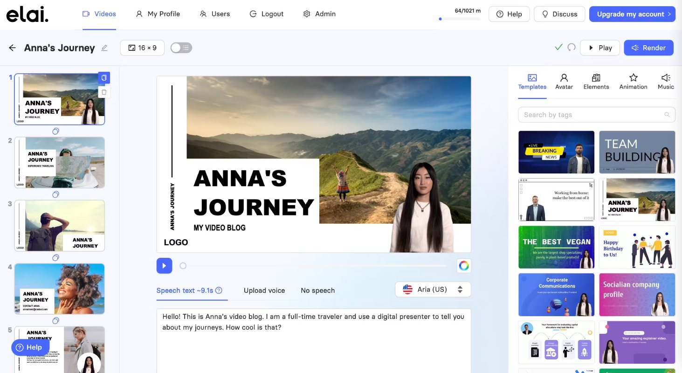682x373 pixels.
Task: Open the Animation panel
Action: [x=633, y=82]
